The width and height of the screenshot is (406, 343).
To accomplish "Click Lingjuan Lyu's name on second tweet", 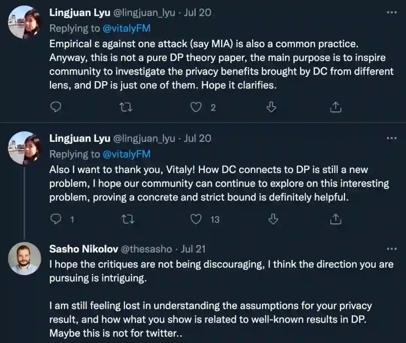I will [x=80, y=138].
